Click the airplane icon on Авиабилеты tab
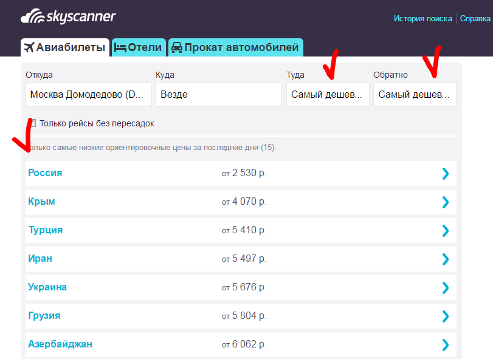The image size is (493, 359). 29,47
